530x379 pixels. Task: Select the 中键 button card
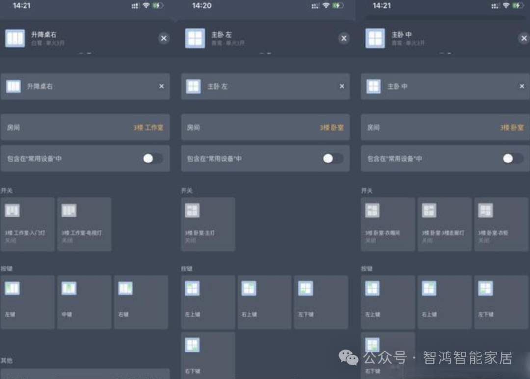pyautogui.click(x=84, y=301)
